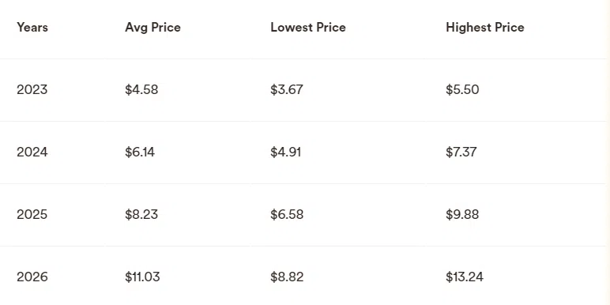Viewport: 610px width, 305px height.
Task: Click the $5.50 highest price value
Action: click(462, 90)
